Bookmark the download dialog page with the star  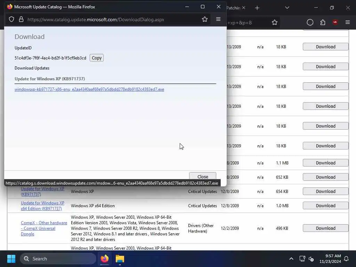click(x=204, y=19)
